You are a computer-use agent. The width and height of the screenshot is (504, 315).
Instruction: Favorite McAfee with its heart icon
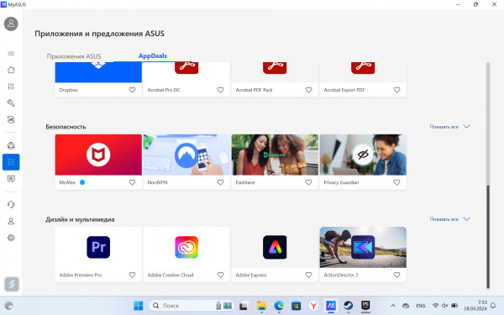[132, 182]
